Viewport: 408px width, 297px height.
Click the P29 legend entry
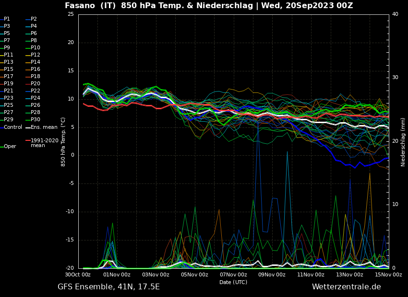[9, 120]
